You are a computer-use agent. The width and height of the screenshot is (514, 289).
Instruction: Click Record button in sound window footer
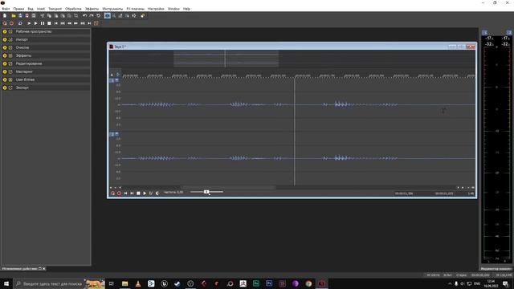(x=119, y=193)
